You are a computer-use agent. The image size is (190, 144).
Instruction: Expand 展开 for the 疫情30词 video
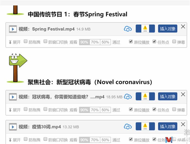(x=15, y=140)
